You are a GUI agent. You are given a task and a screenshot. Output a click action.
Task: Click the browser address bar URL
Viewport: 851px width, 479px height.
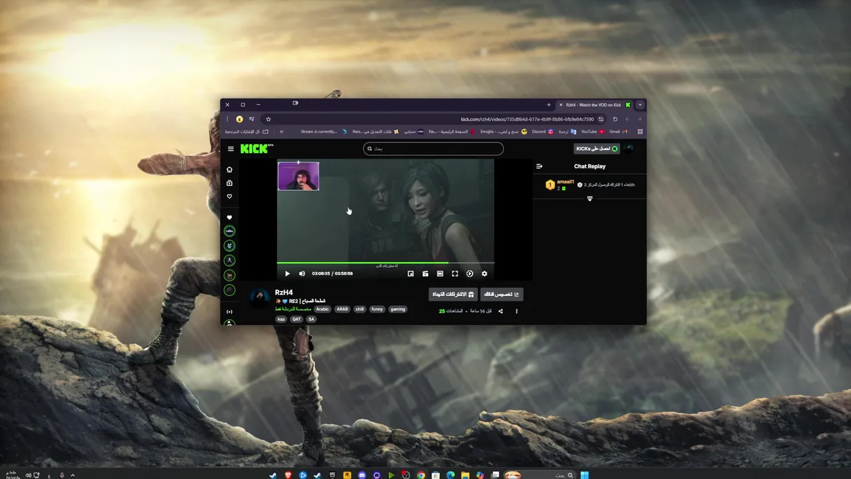(527, 120)
